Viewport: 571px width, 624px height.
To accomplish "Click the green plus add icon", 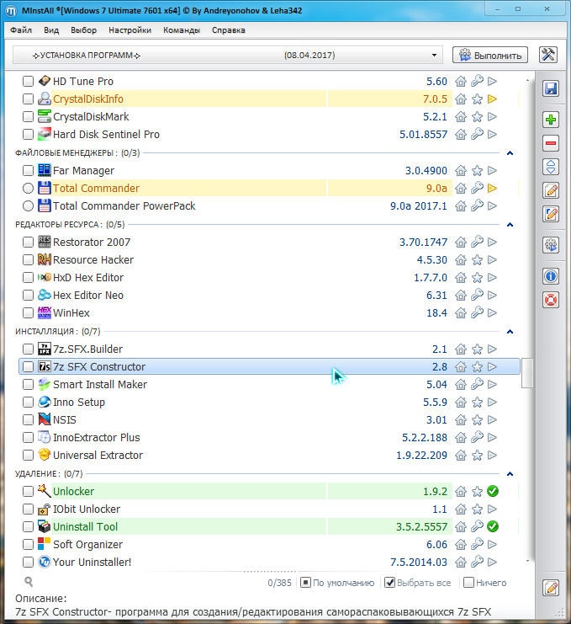I will [x=551, y=120].
